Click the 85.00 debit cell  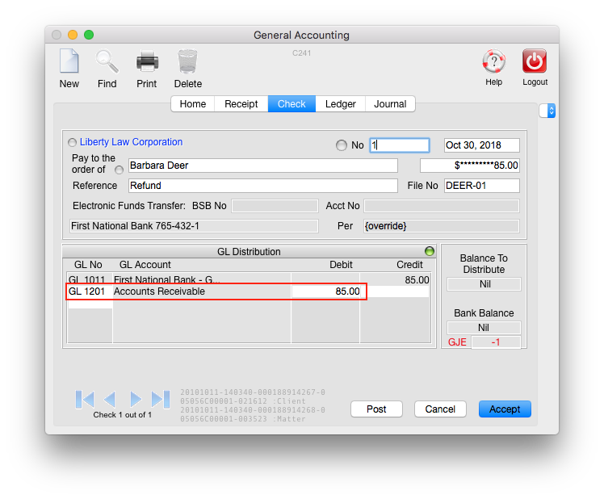point(325,291)
